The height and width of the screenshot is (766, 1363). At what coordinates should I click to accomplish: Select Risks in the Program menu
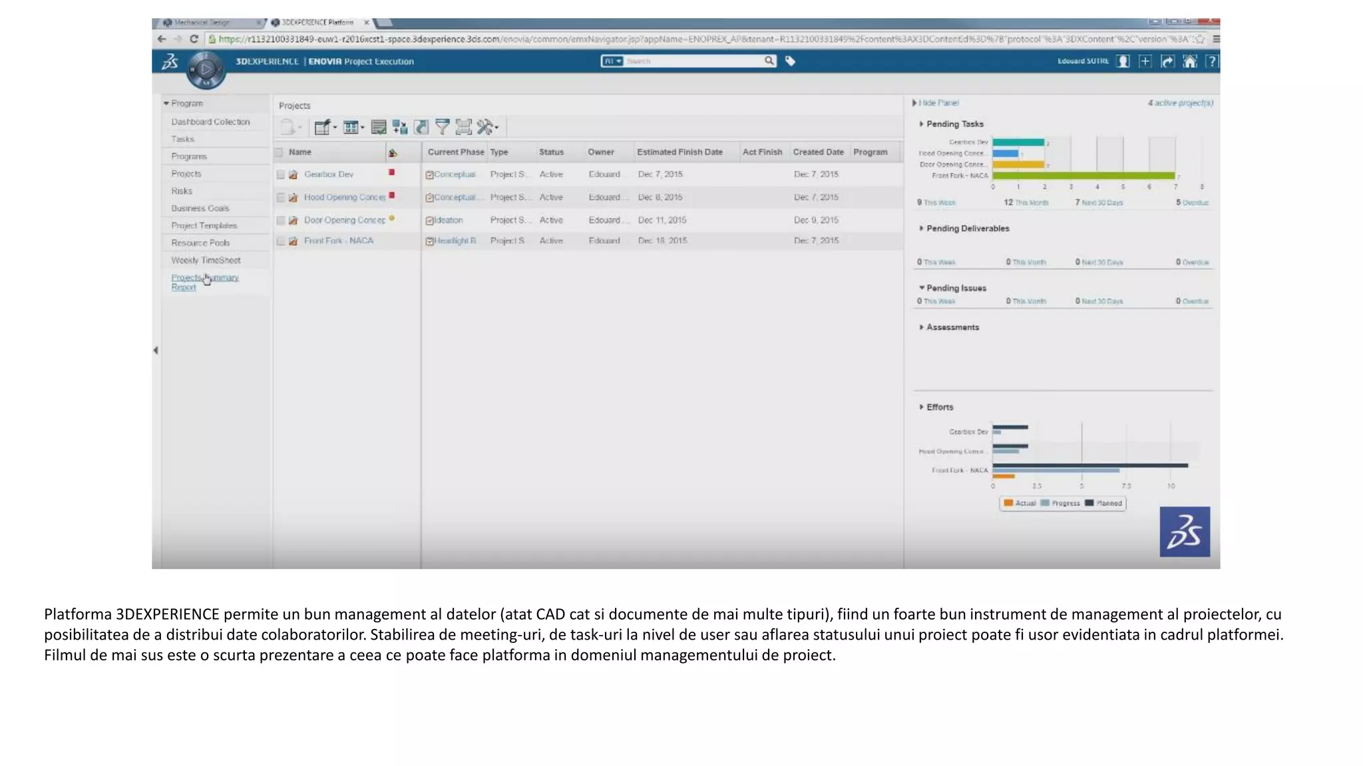(182, 191)
